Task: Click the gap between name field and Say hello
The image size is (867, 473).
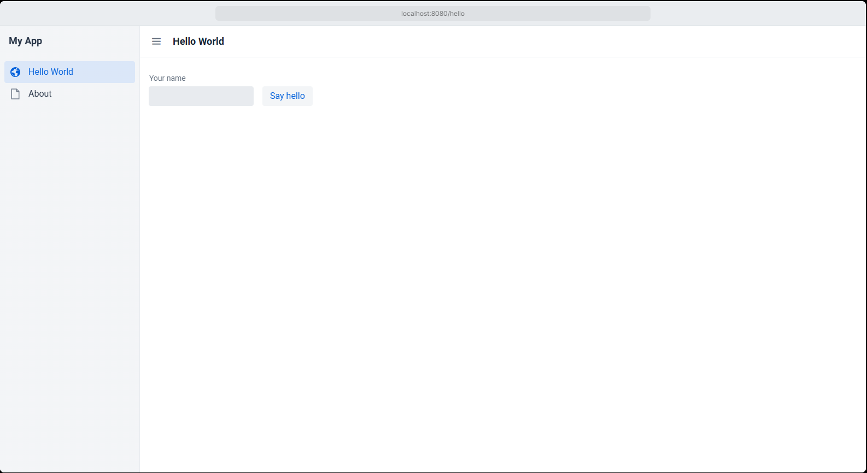Action: (x=258, y=96)
